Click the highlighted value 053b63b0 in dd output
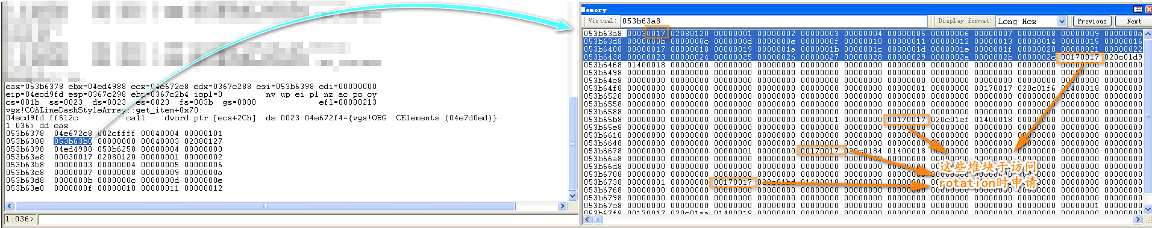 pos(73,141)
